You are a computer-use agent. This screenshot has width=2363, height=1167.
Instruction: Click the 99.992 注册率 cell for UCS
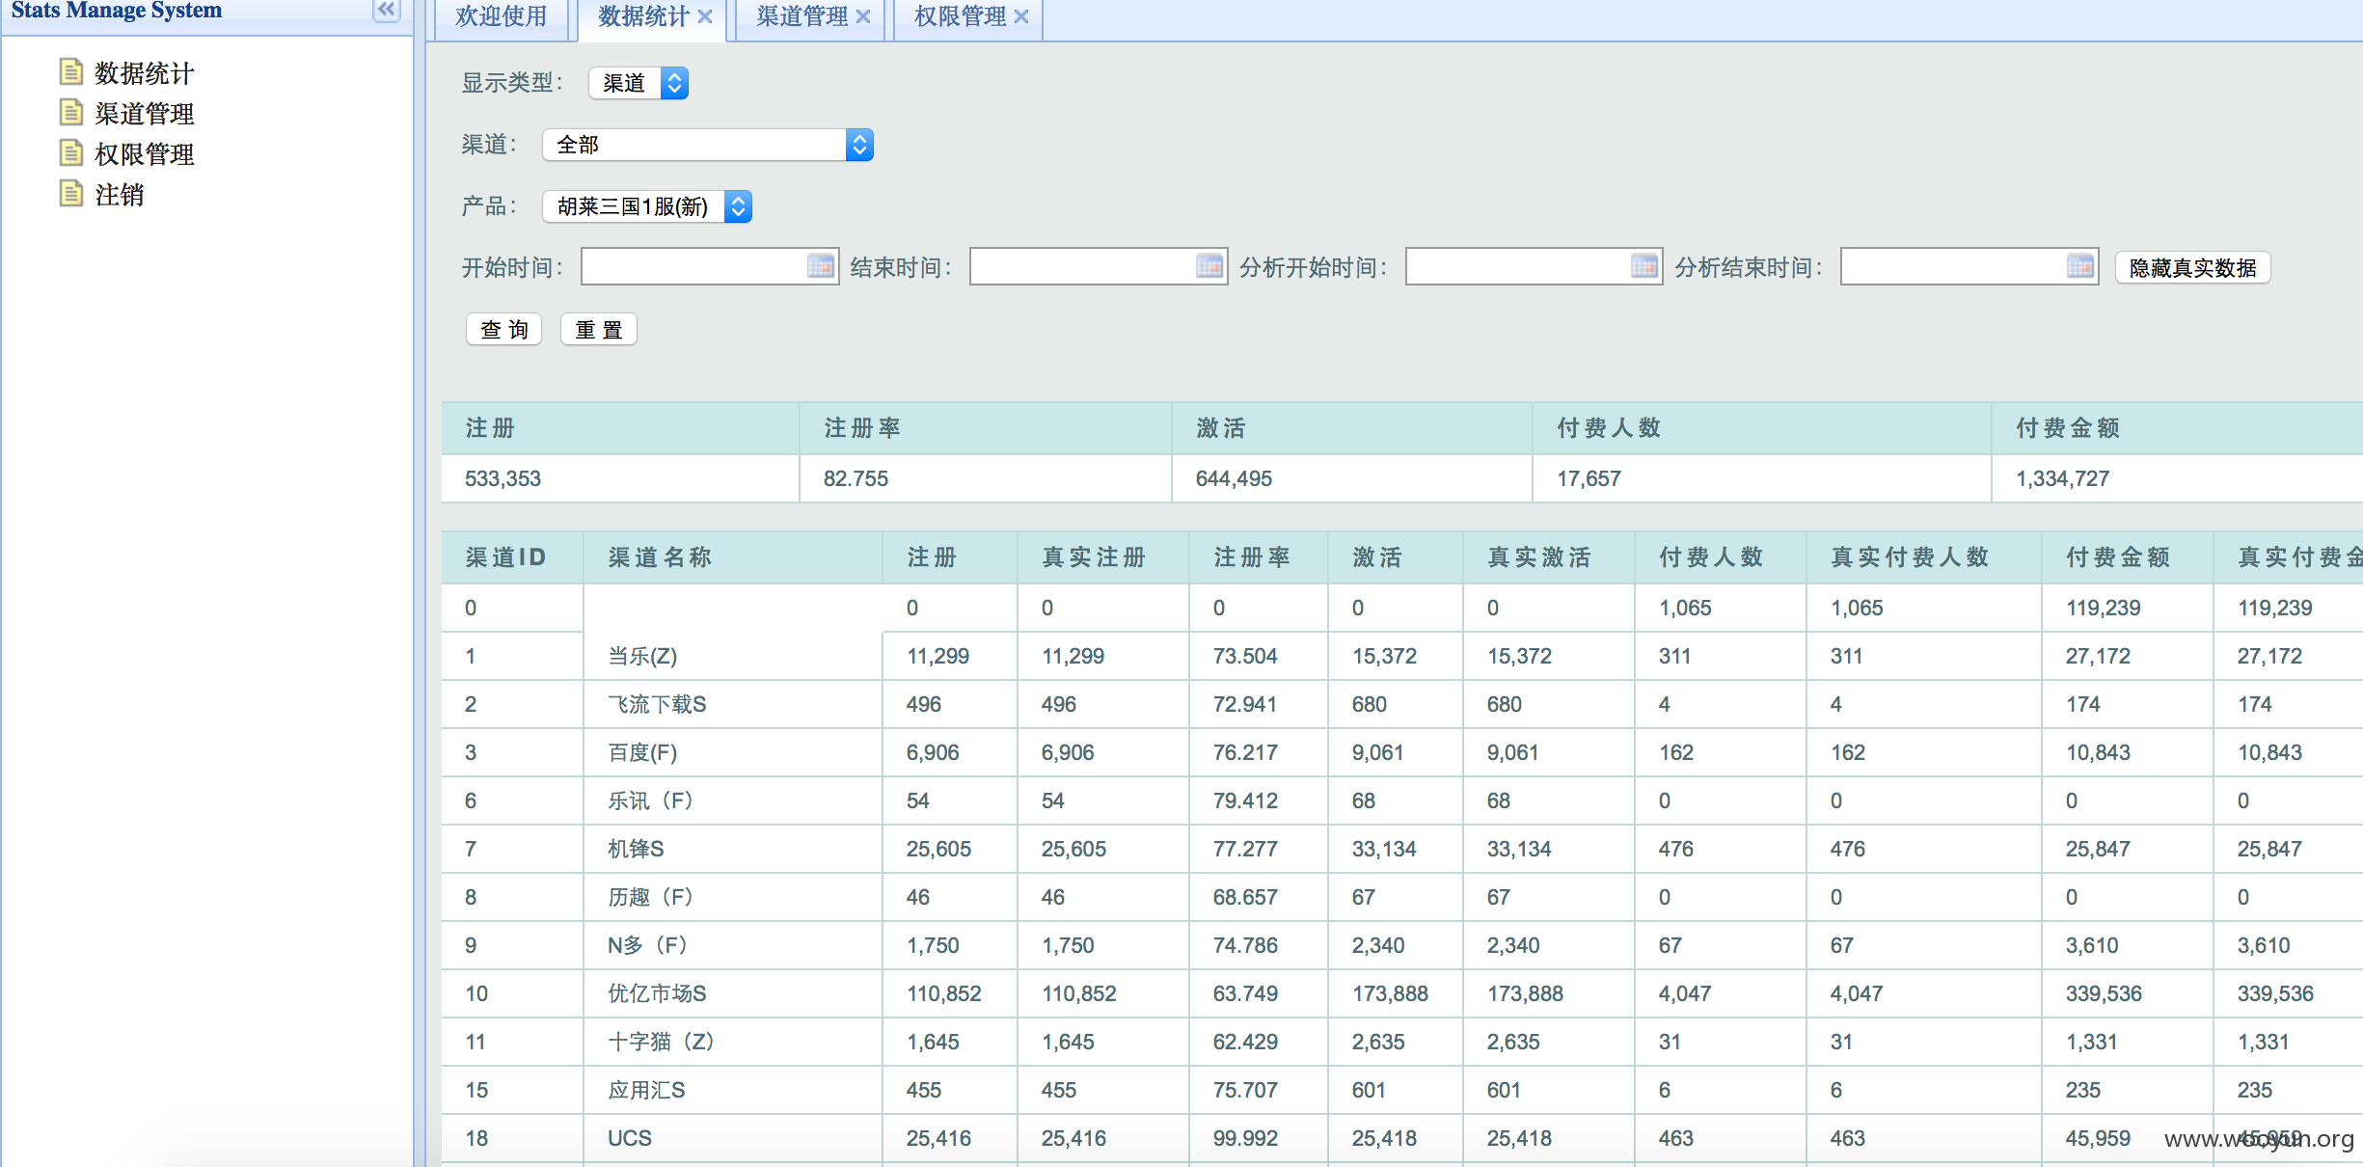click(x=1259, y=1138)
